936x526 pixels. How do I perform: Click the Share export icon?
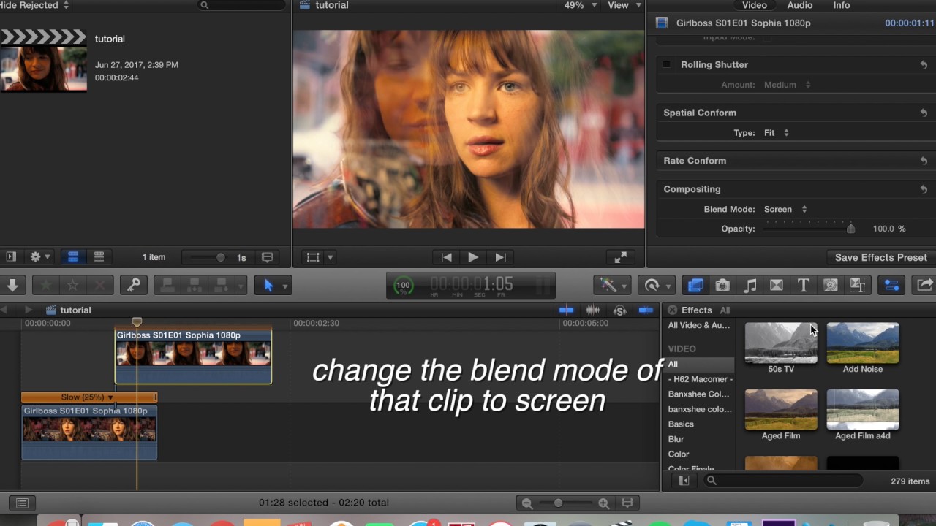pyautogui.click(x=924, y=286)
